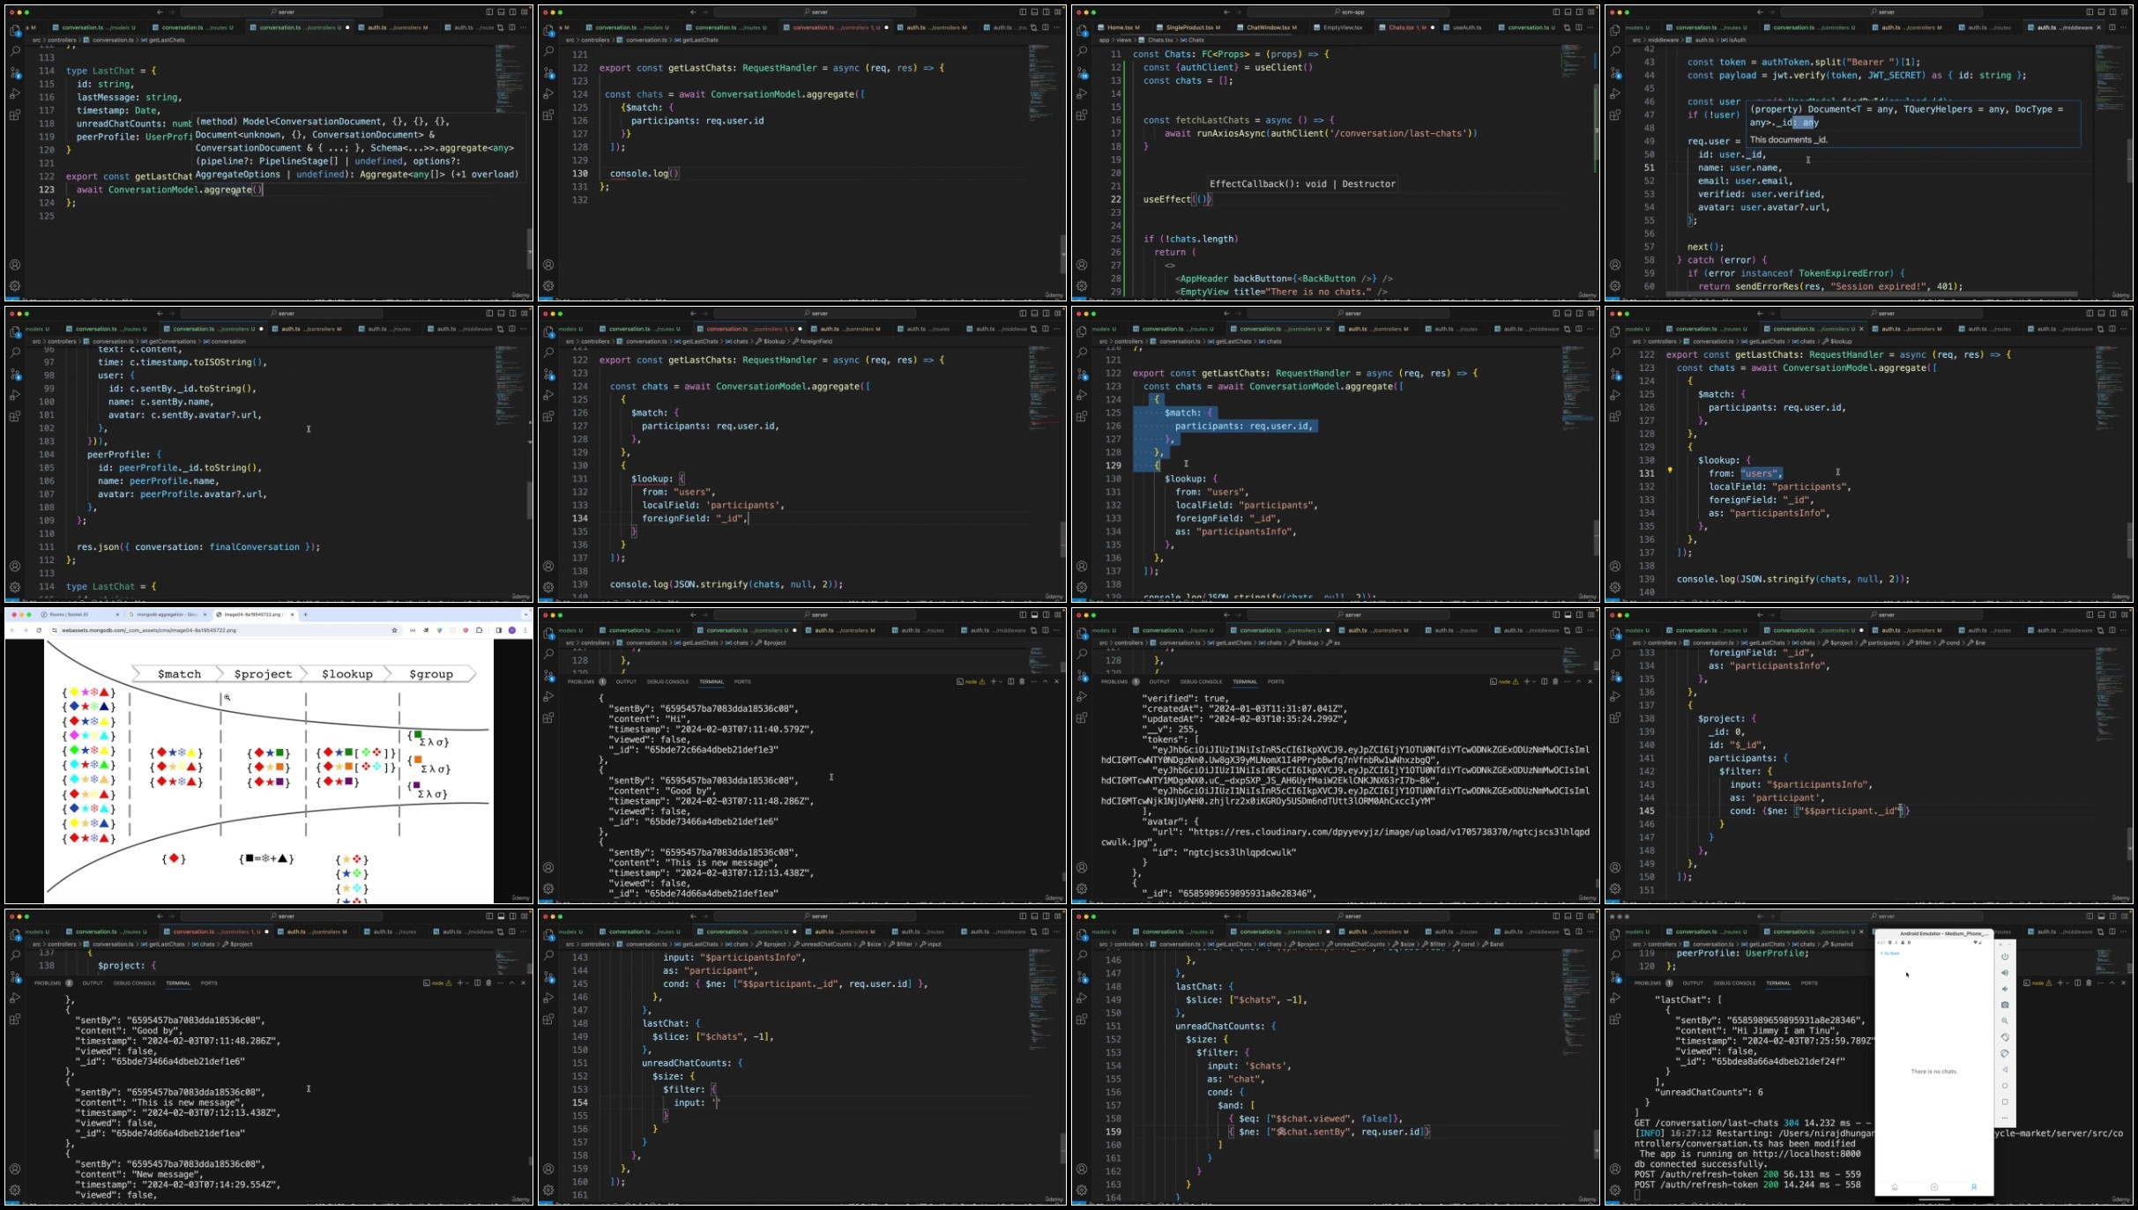
Task: Open Chrome's Extensions puzzle icon
Action: pos(479,630)
